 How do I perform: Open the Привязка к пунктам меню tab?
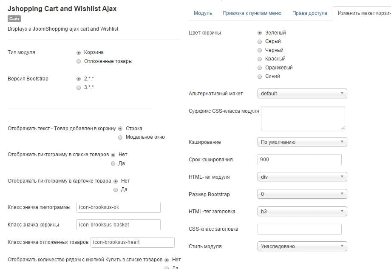(252, 13)
